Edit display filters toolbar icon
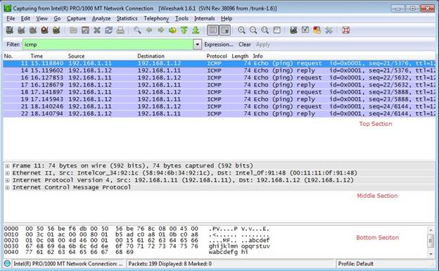 tap(305, 30)
